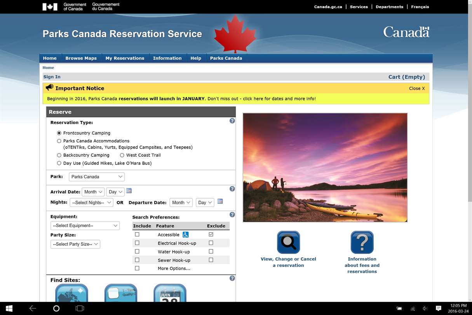Select Backcountry Camping radio button
Viewport: 472px width, 315px height.
(x=59, y=155)
